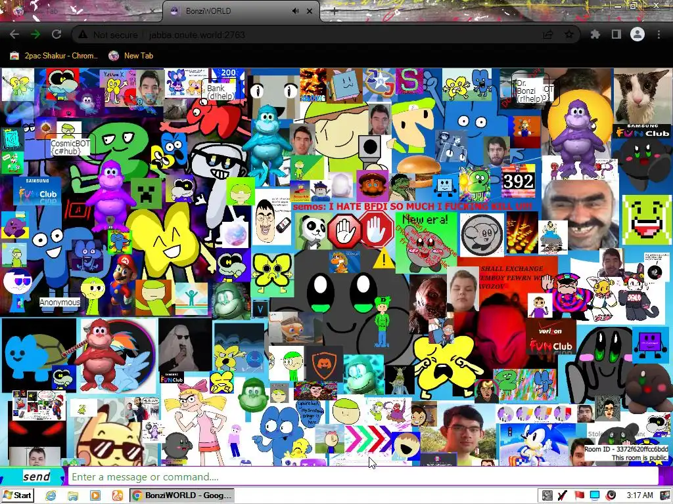Bookmark this page with the star icon
Viewport: 673px width, 504px height.
point(569,35)
